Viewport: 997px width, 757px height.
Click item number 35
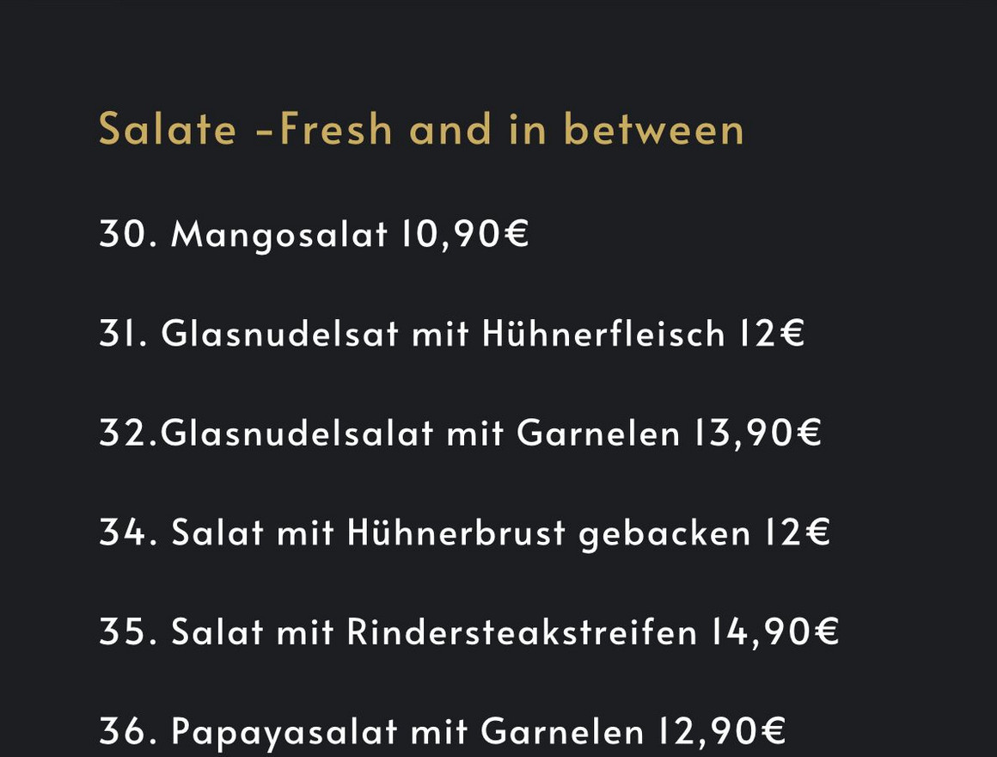[x=128, y=631]
